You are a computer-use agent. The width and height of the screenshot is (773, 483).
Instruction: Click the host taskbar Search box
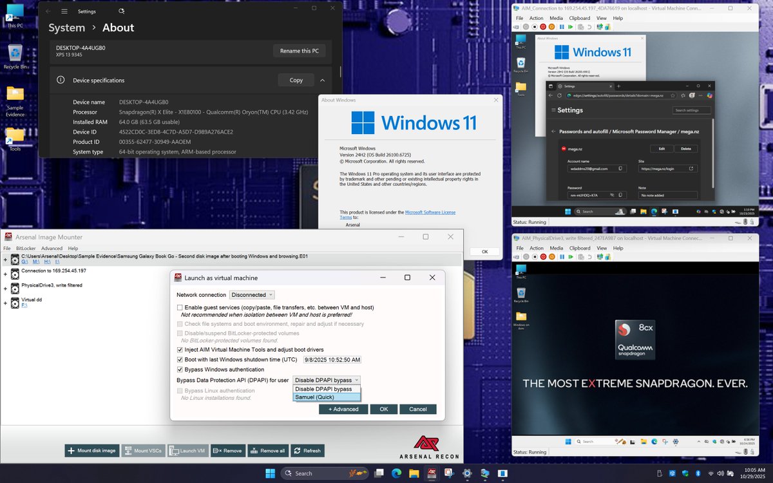click(x=324, y=473)
